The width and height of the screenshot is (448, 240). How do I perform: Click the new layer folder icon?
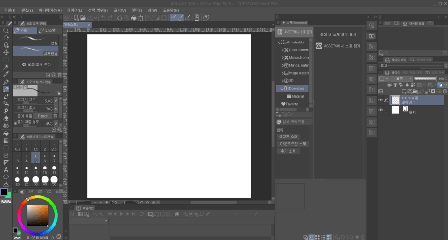point(415,92)
